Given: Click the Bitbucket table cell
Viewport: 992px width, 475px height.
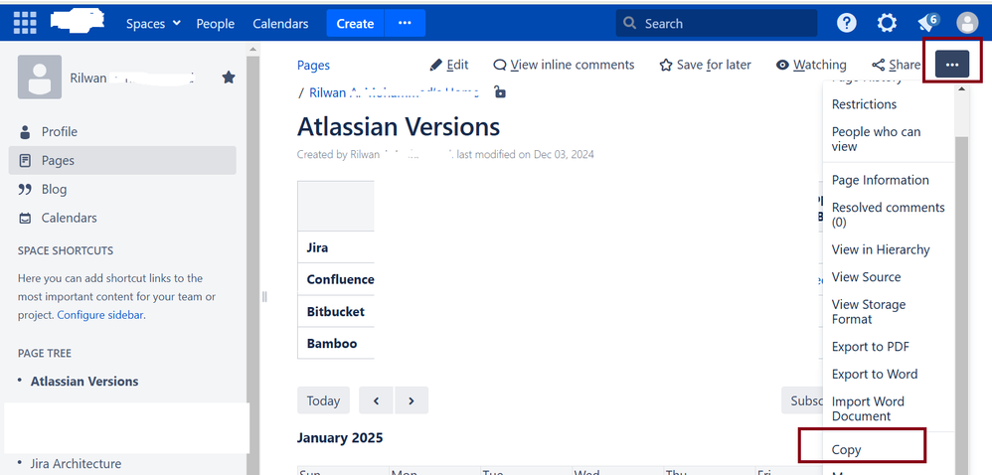Looking at the screenshot, I should [x=336, y=312].
